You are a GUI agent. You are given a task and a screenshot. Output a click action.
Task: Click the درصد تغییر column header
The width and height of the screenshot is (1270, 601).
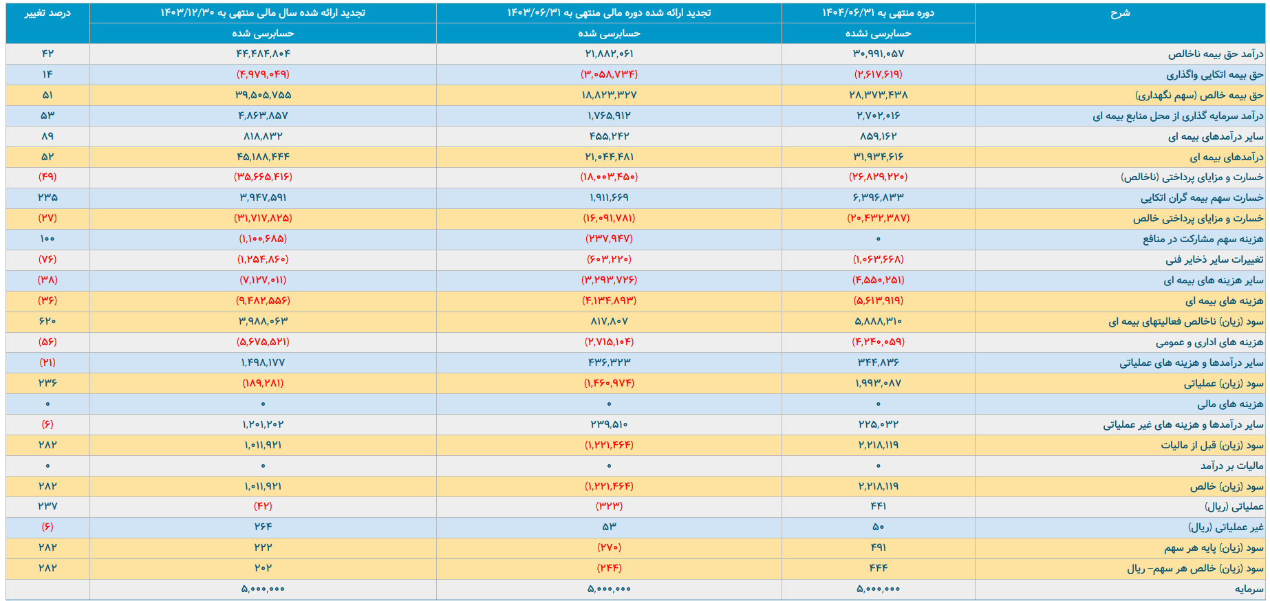point(47,13)
